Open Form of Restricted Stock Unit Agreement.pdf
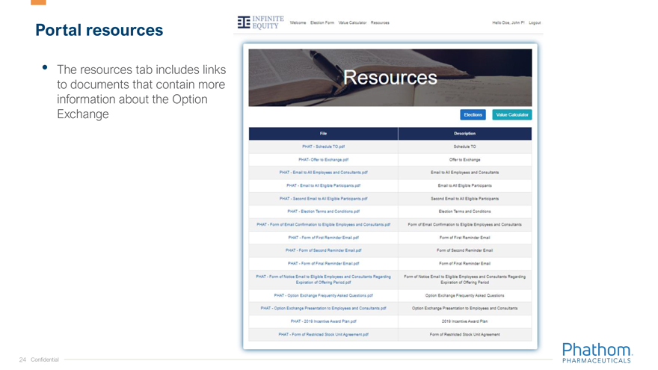Screen dimensions: 658x370 (x=323, y=334)
